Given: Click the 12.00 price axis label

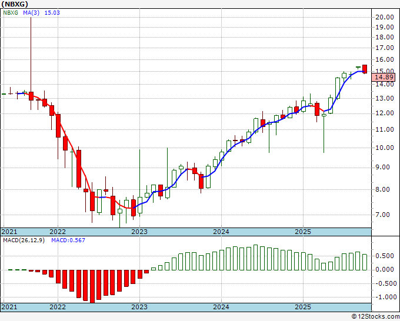Looking at the screenshot, I should pos(385,113).
